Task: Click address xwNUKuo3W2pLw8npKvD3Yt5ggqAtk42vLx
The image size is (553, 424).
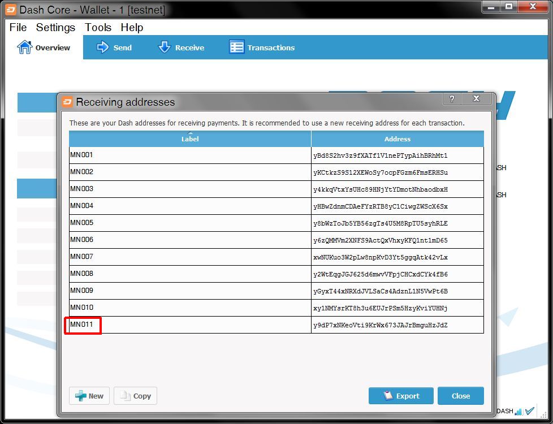Action: (x=380, y=257)
